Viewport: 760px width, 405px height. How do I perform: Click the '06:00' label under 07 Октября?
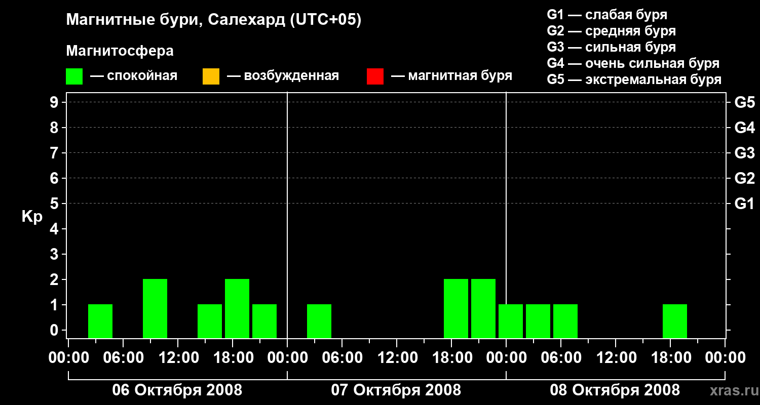342,358
